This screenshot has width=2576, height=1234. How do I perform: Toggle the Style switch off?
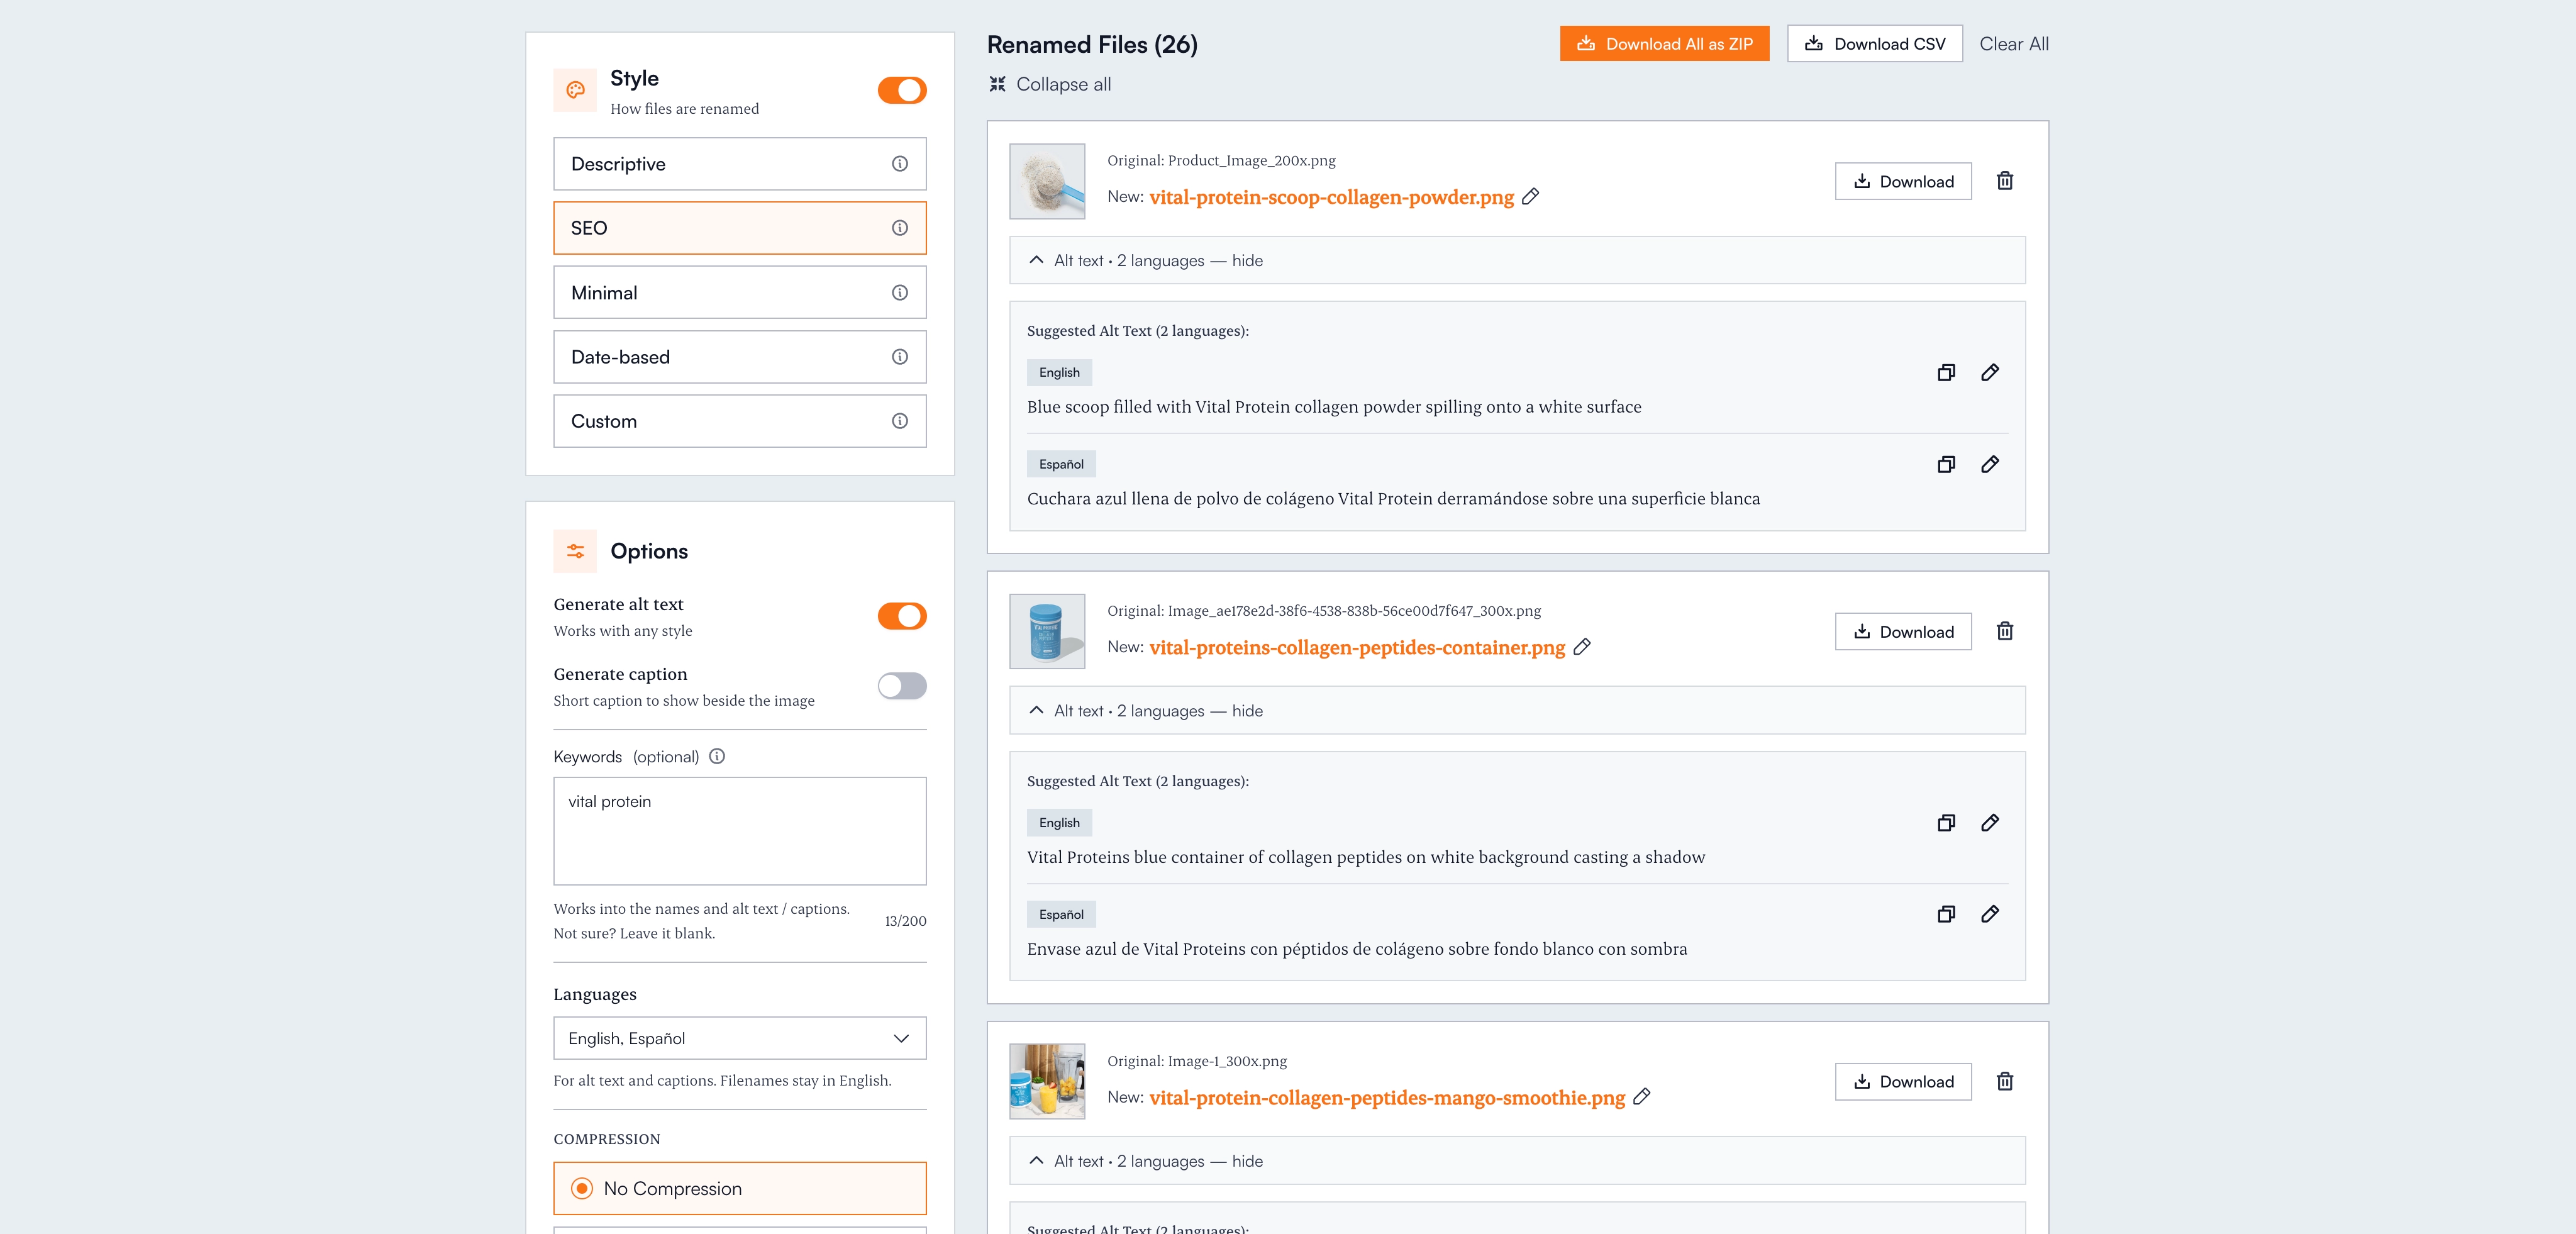(902, 90)
